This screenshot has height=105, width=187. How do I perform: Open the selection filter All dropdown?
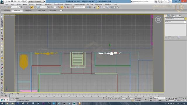14,7
